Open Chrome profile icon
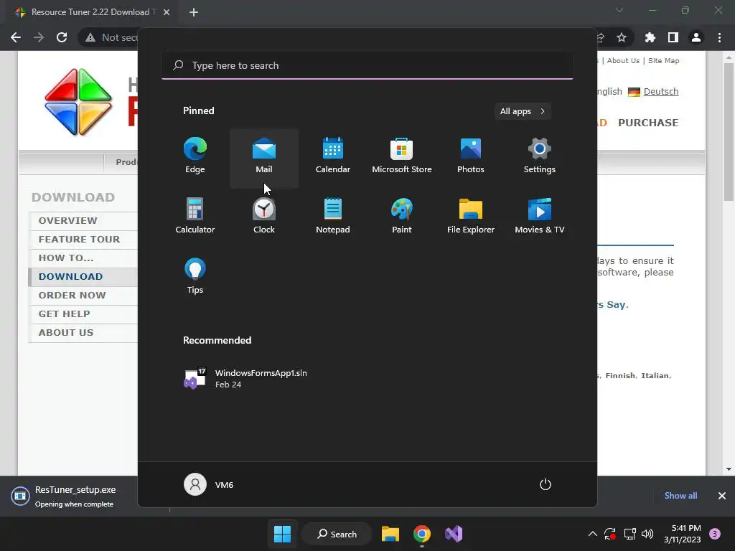This screenshot has height=551, width=735. click(x=696, y=37)
